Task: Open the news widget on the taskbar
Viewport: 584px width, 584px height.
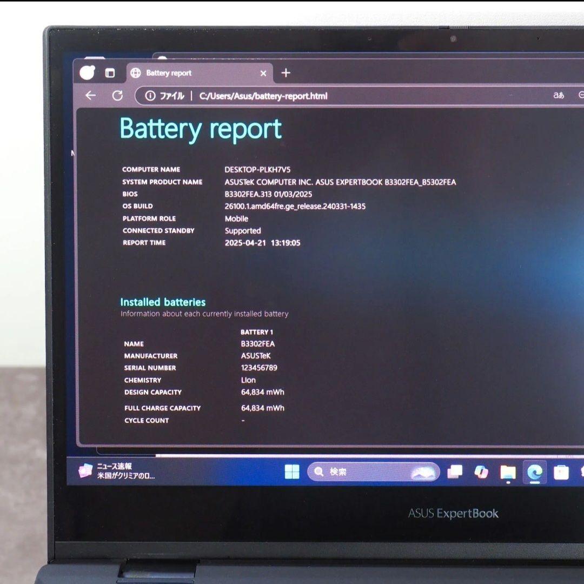Action: click(x=117, y=471)
